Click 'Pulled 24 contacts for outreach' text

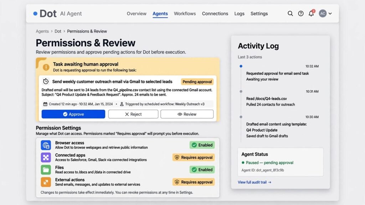(x=271, y=105)
